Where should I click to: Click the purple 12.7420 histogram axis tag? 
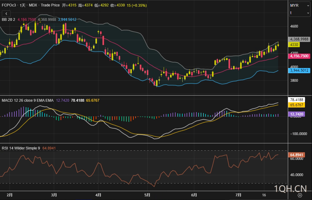pos(296,114)
